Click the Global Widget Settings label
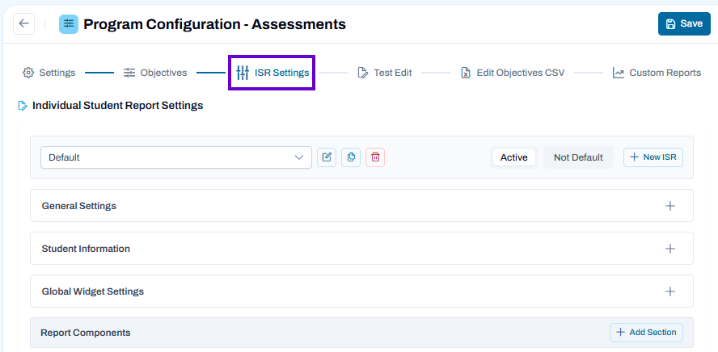 93,291
